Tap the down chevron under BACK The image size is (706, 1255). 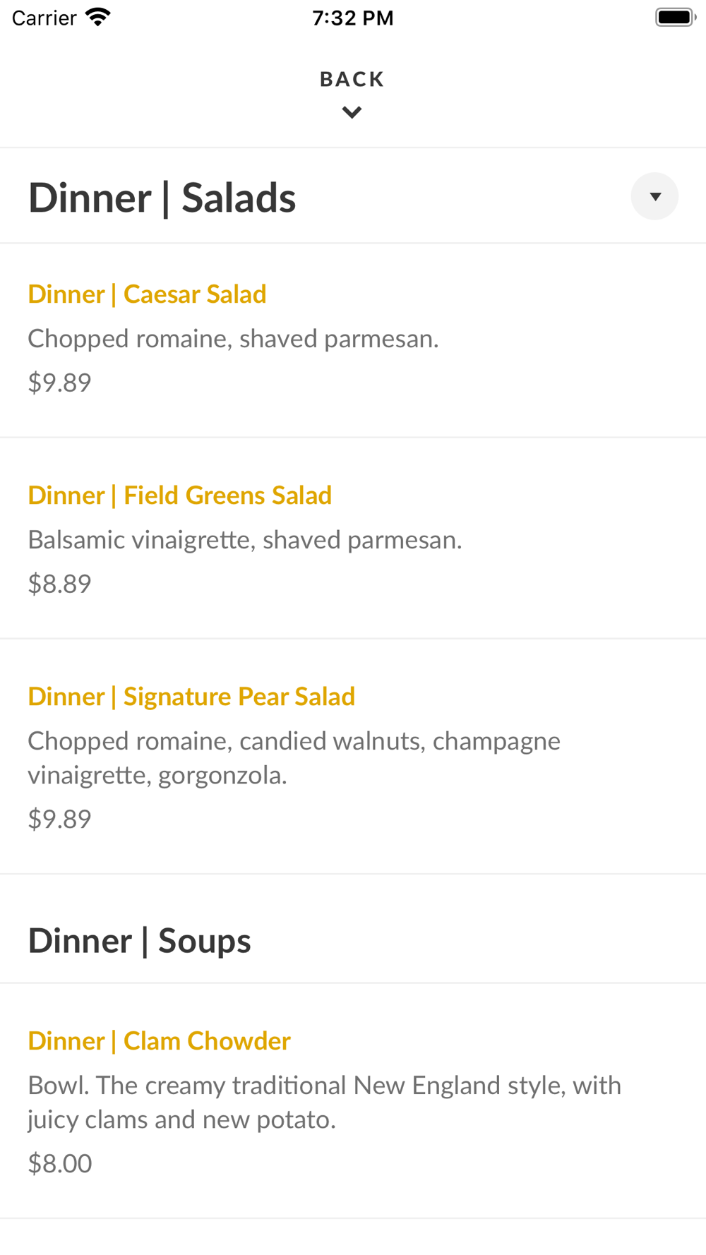pyautogui.click(x=352, y=112)
